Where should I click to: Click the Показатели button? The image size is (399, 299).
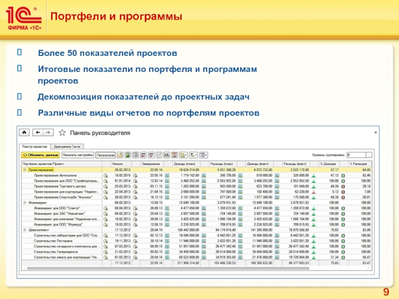tap(105, 155)
